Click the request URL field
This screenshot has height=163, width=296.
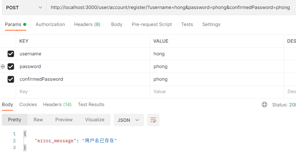click(171, 7)
